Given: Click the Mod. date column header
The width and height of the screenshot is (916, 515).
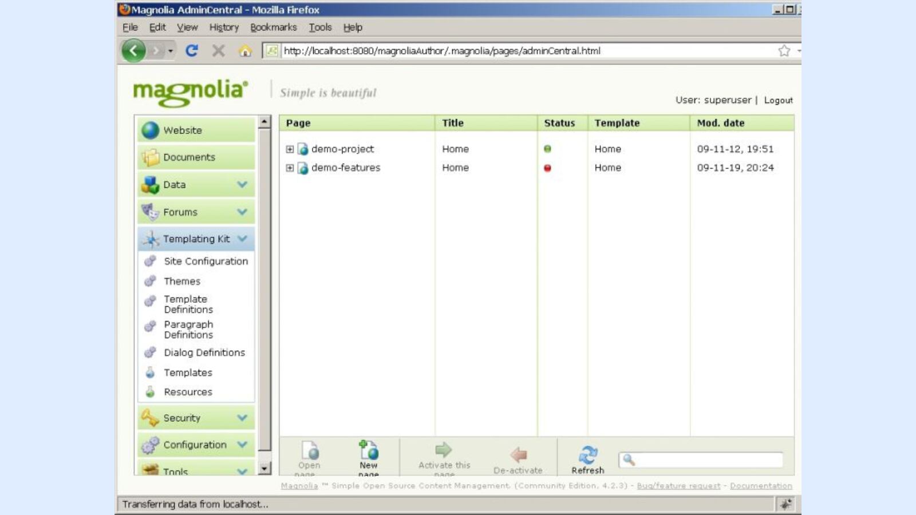Looking at the screenshot, I should (742, 123).
